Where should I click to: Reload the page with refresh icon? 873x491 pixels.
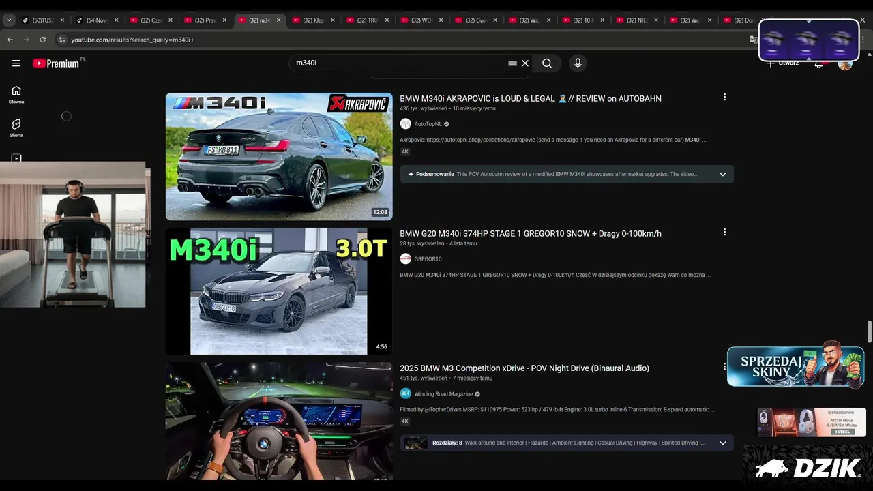tap(42, 40)
